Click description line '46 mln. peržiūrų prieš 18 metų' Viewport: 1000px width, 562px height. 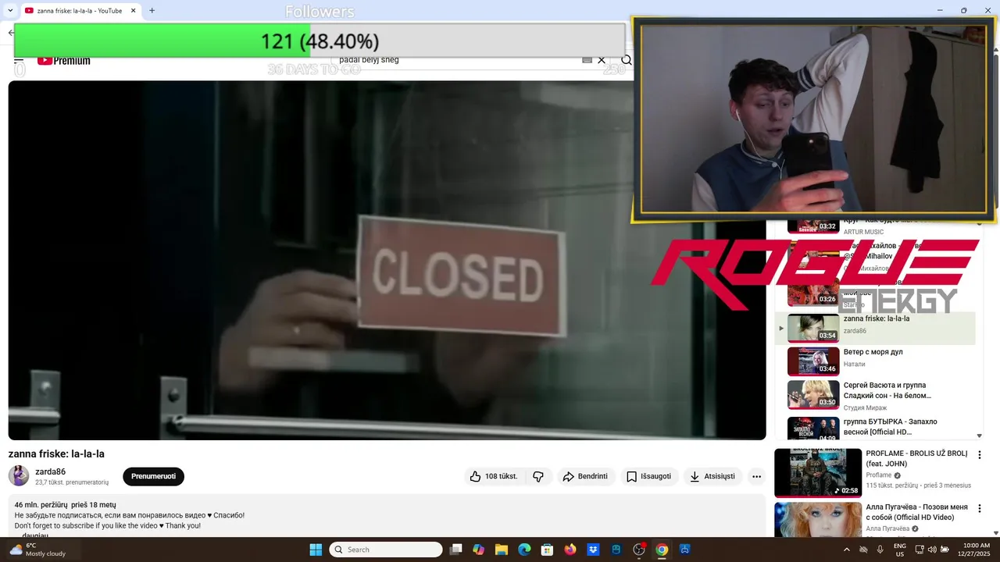(65, 504)
